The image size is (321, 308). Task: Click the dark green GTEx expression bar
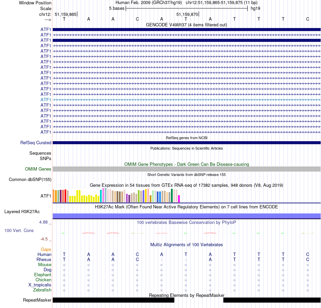click(172, 196)
